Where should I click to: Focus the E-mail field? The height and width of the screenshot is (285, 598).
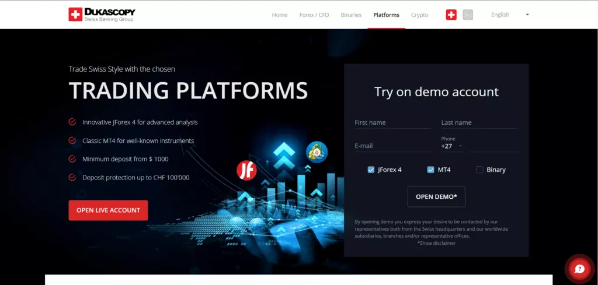click(x=393, y=146)
